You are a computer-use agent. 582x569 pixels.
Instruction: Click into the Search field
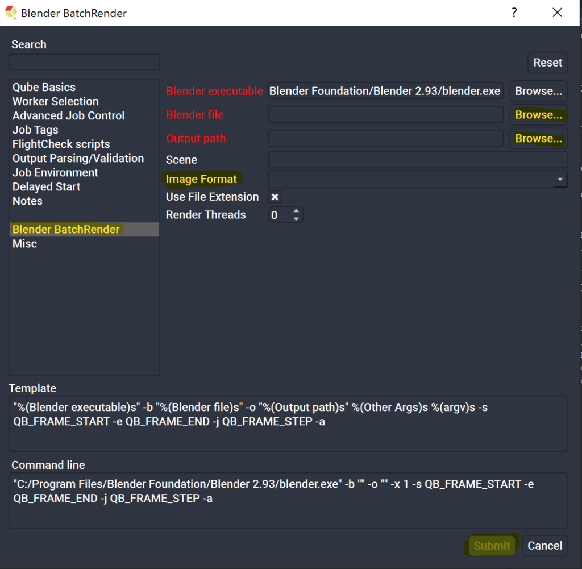(x=84, y=63)
